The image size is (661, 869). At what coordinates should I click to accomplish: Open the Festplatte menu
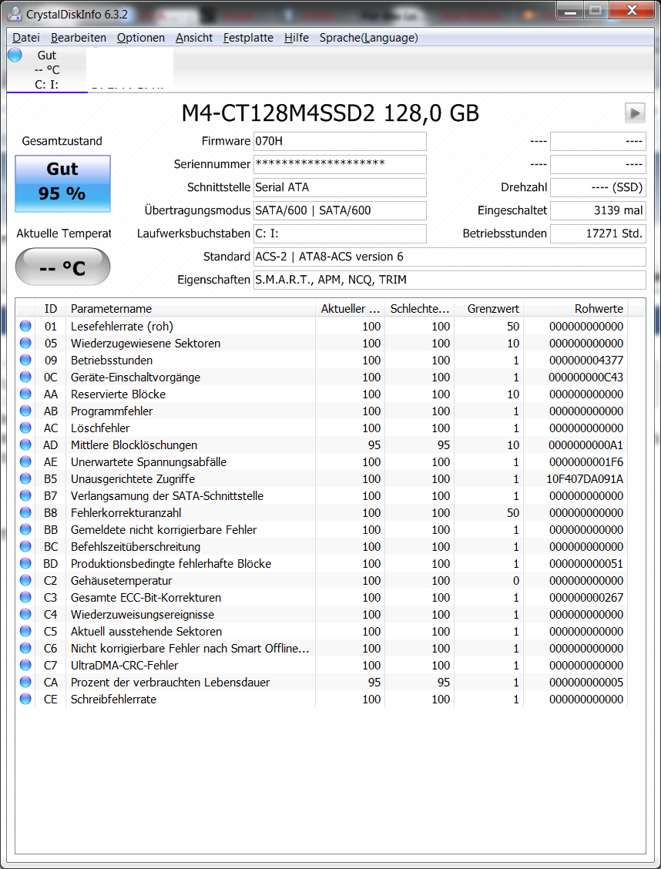248,38
